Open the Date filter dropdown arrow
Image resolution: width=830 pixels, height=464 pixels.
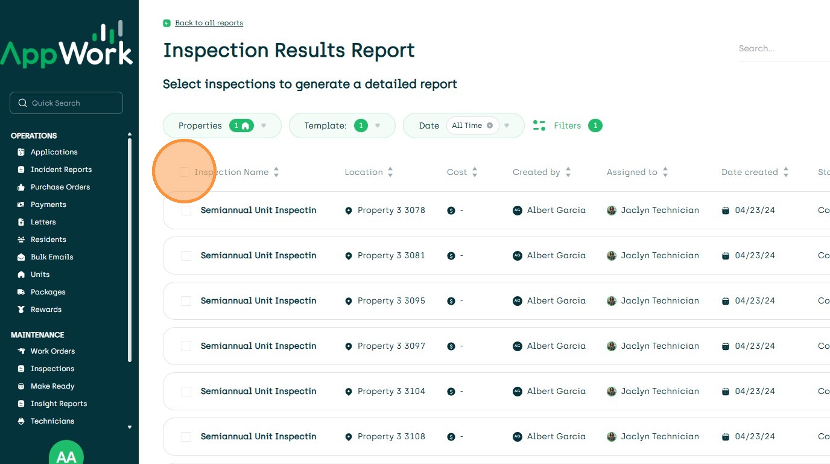pos(507,126)
